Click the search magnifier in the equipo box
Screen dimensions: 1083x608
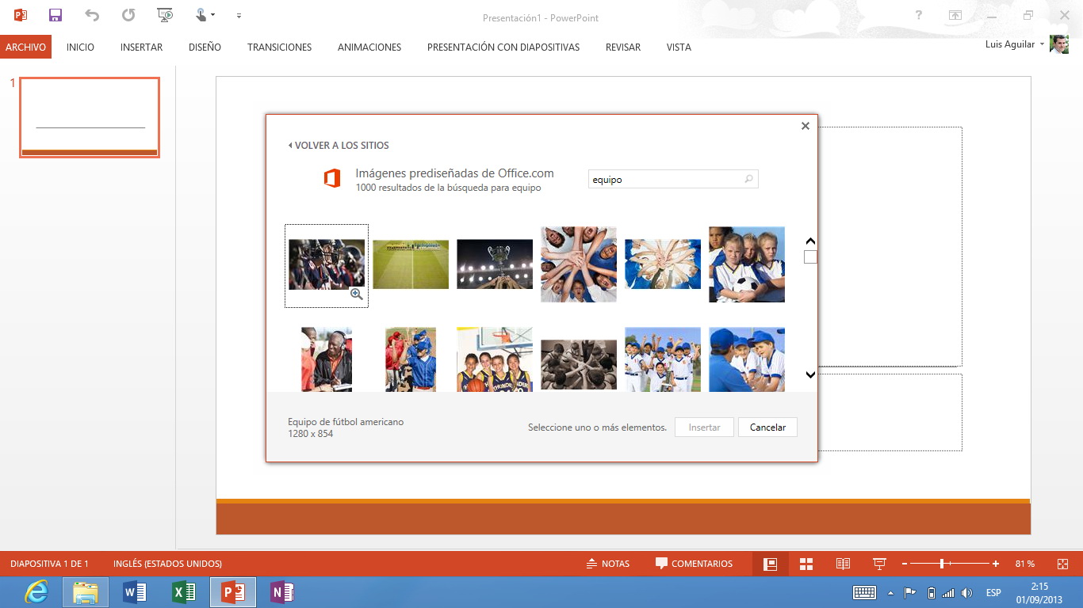[748, 180]
